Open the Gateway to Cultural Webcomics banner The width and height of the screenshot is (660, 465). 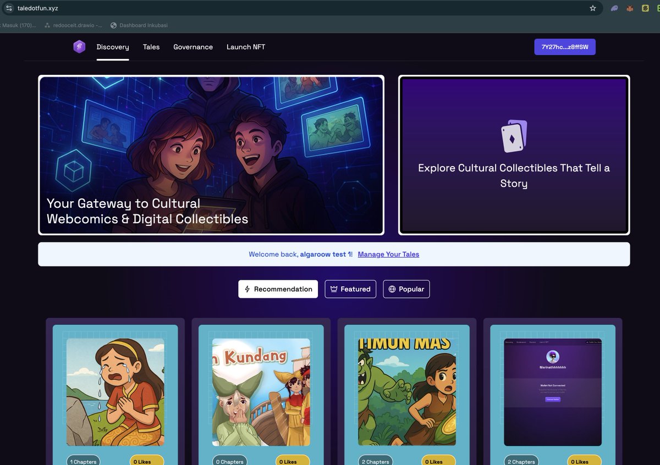click(211, 155)
